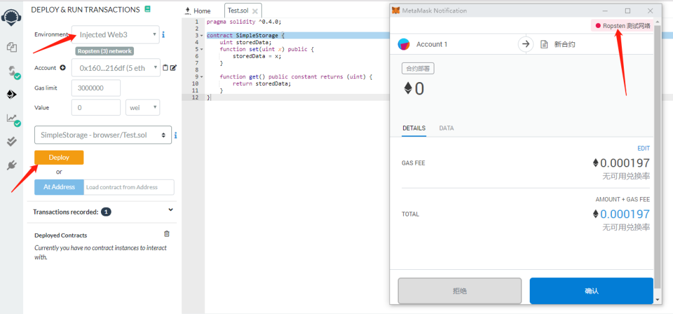Click the info icon next to Environment

pyautogui.click(x=163, y=34)
